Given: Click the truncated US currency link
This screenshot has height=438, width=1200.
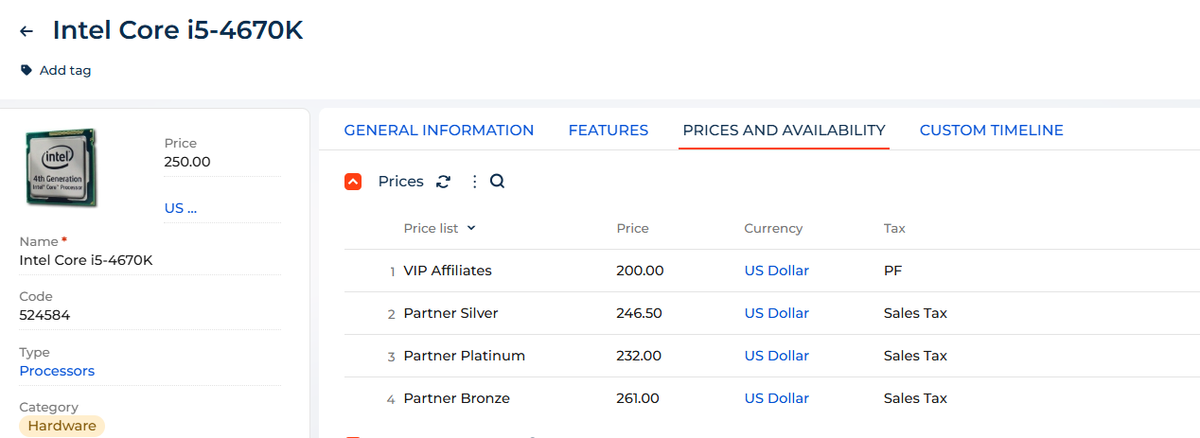Looking at the screenshot, I should pyautogui.click(x=181, y=208).
